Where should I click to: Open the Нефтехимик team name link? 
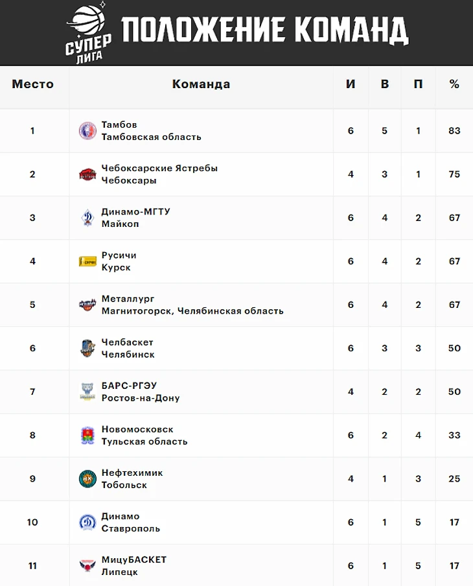tap(132, 473)
